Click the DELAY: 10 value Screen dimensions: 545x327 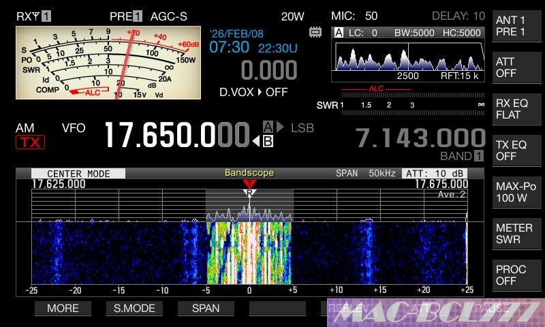click(x=458, y=16)
